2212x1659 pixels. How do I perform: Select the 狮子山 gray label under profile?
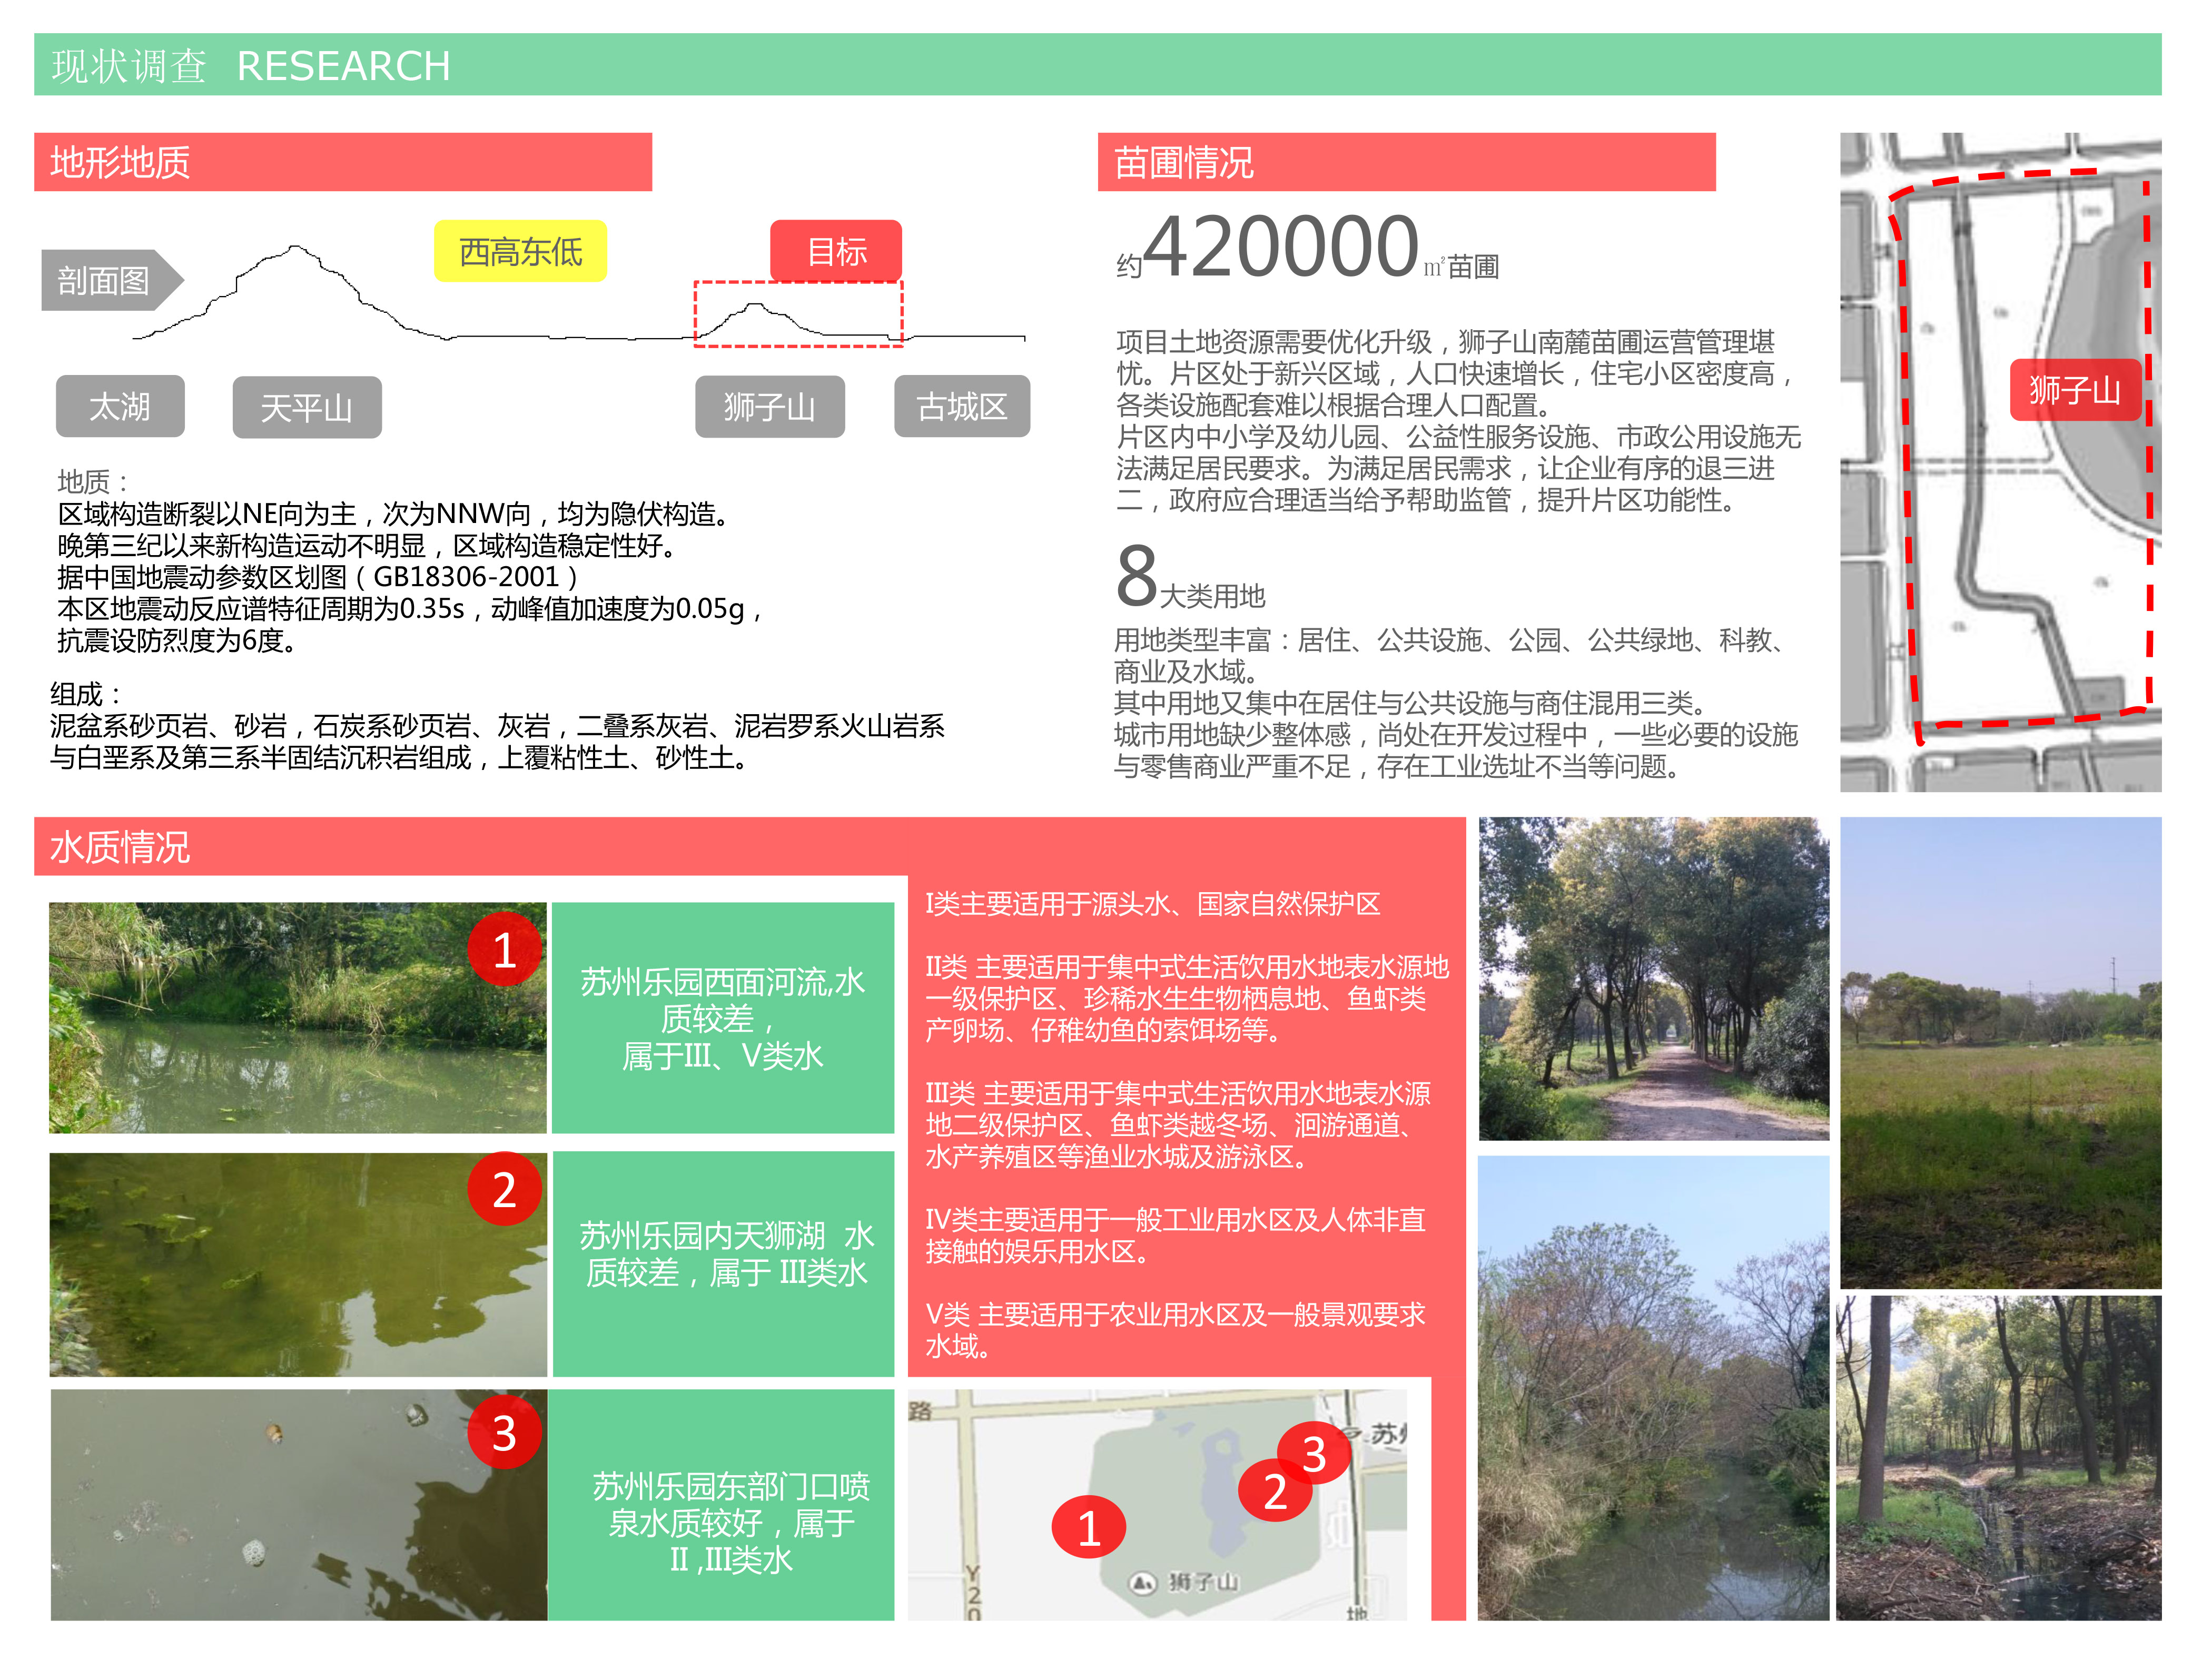pos(770,406)
